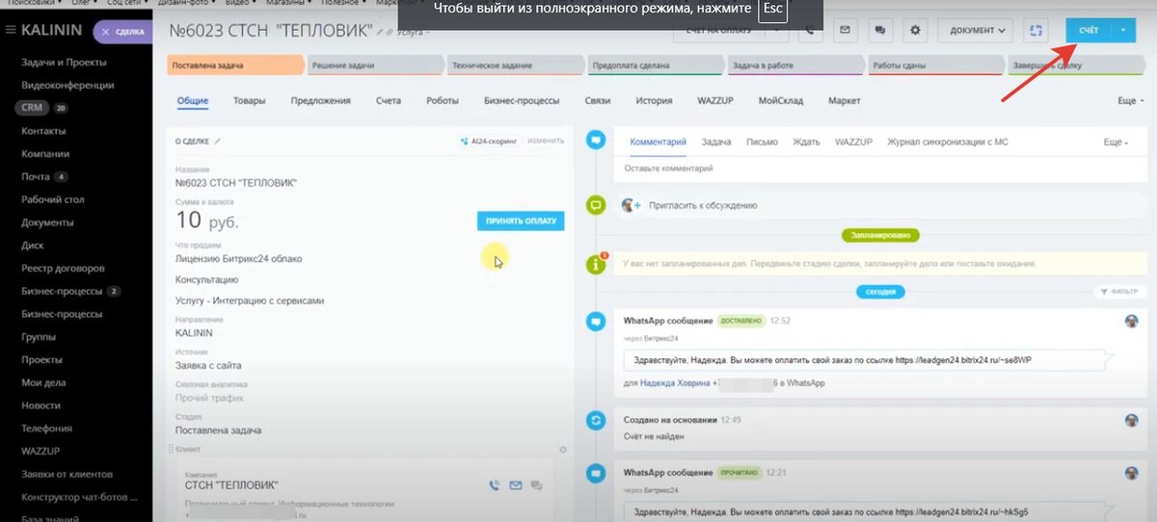Open contact Надежда Ховрина link
Screen dimensions: 1157x522
(x=673, y=383)
